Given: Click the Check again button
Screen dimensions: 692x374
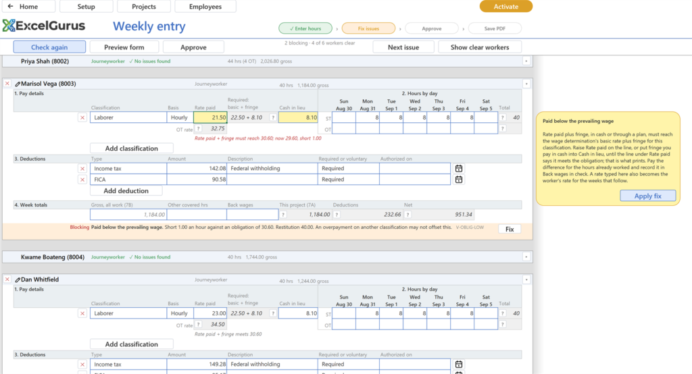Looking at the screenshot, I should pos(49,47).
